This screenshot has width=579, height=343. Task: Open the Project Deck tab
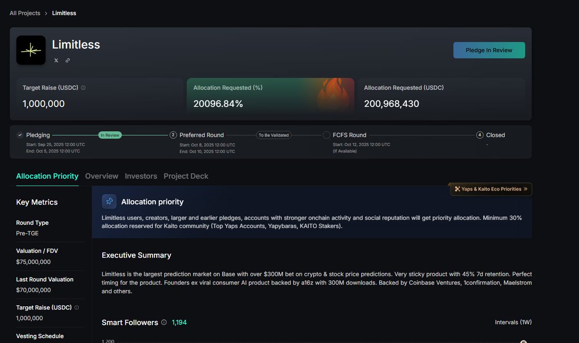point(186,176)
